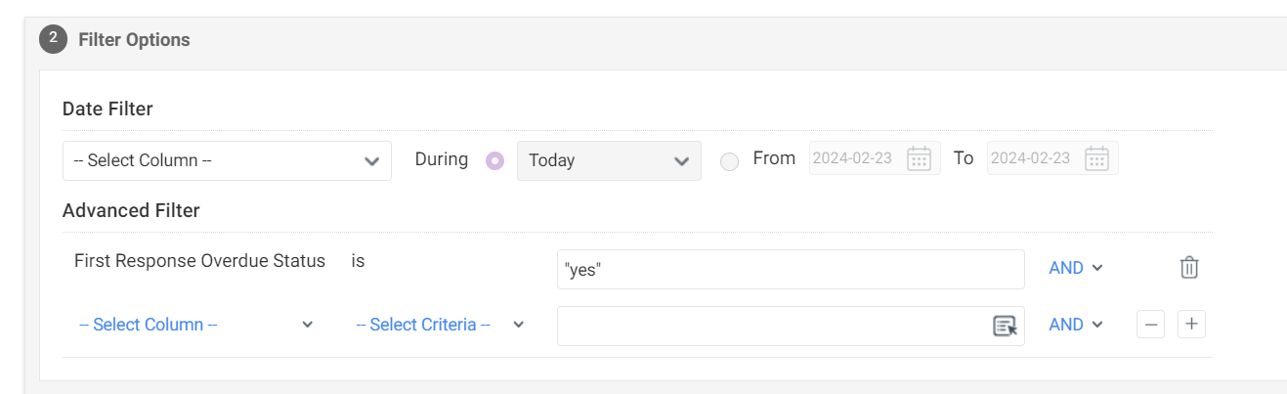Screen dimensions: 1287x394
Task: Remove filter row with minus button
Action: pyautogui.click(x=1150, y=325)
